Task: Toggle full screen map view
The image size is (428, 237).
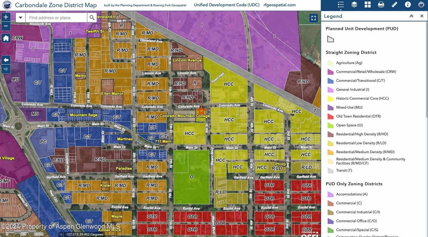Action: (314, 18)
